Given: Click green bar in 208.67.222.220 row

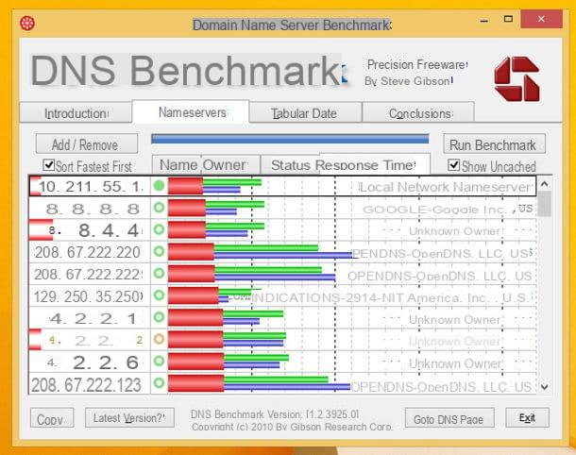Looking at the screenshot, I should [x=266, y=248].
